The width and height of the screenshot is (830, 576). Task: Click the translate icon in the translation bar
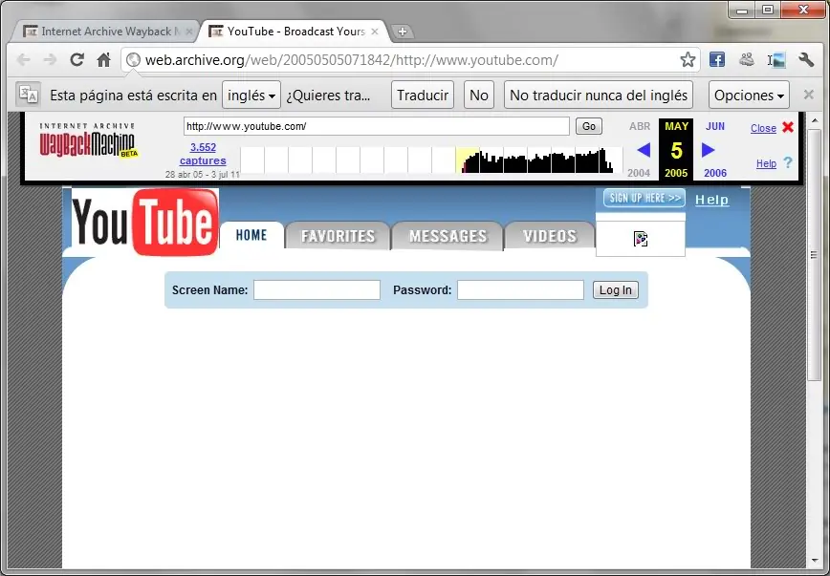click(x=28, y=96)
